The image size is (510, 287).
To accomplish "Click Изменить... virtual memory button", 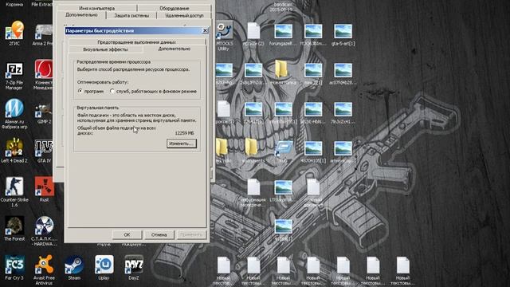I will [182, 143].
